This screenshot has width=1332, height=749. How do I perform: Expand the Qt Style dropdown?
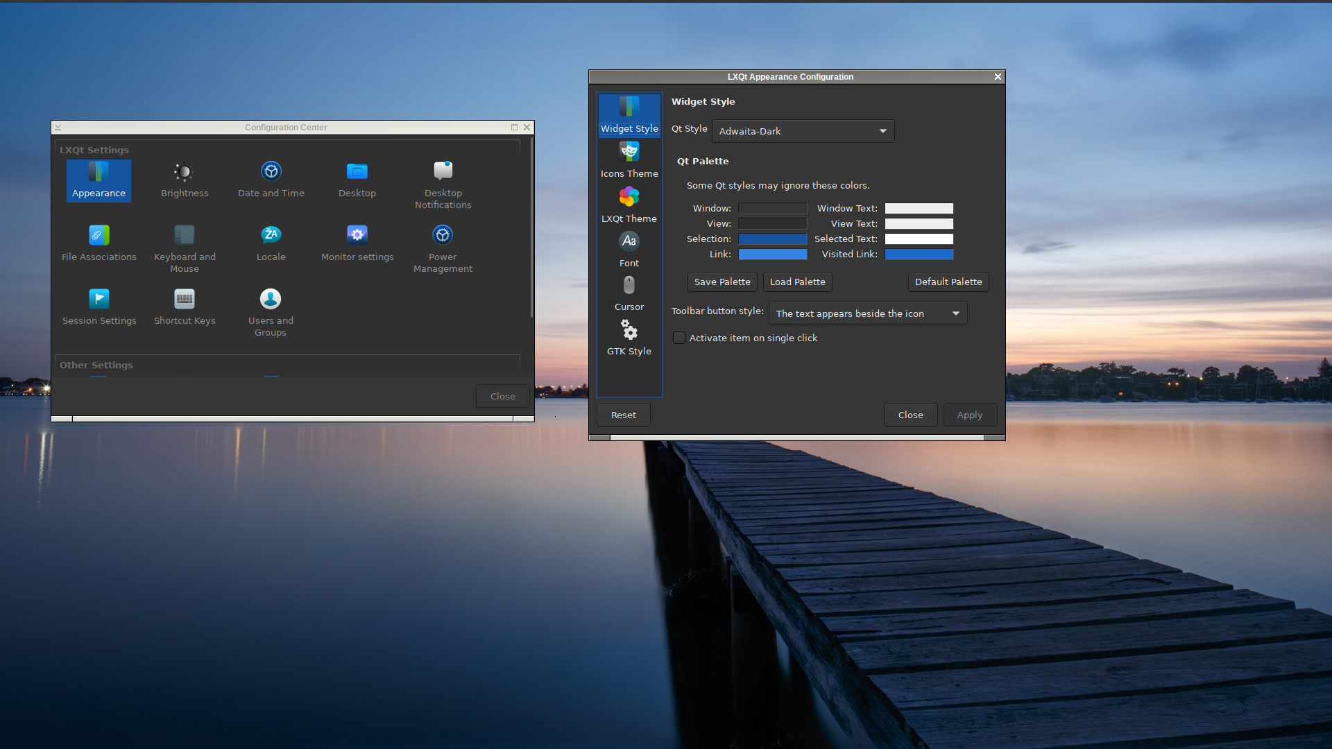tap(803, 131)
